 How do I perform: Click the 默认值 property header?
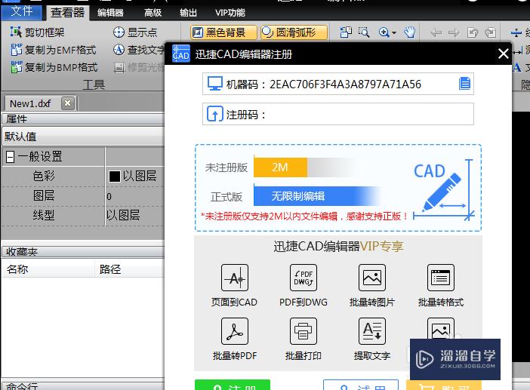[x=83, y=137]
